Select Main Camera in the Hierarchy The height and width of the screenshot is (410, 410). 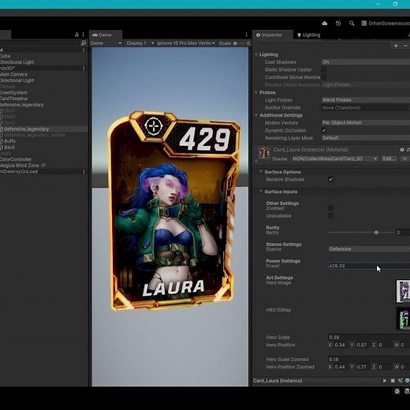(x=13, y=74)
